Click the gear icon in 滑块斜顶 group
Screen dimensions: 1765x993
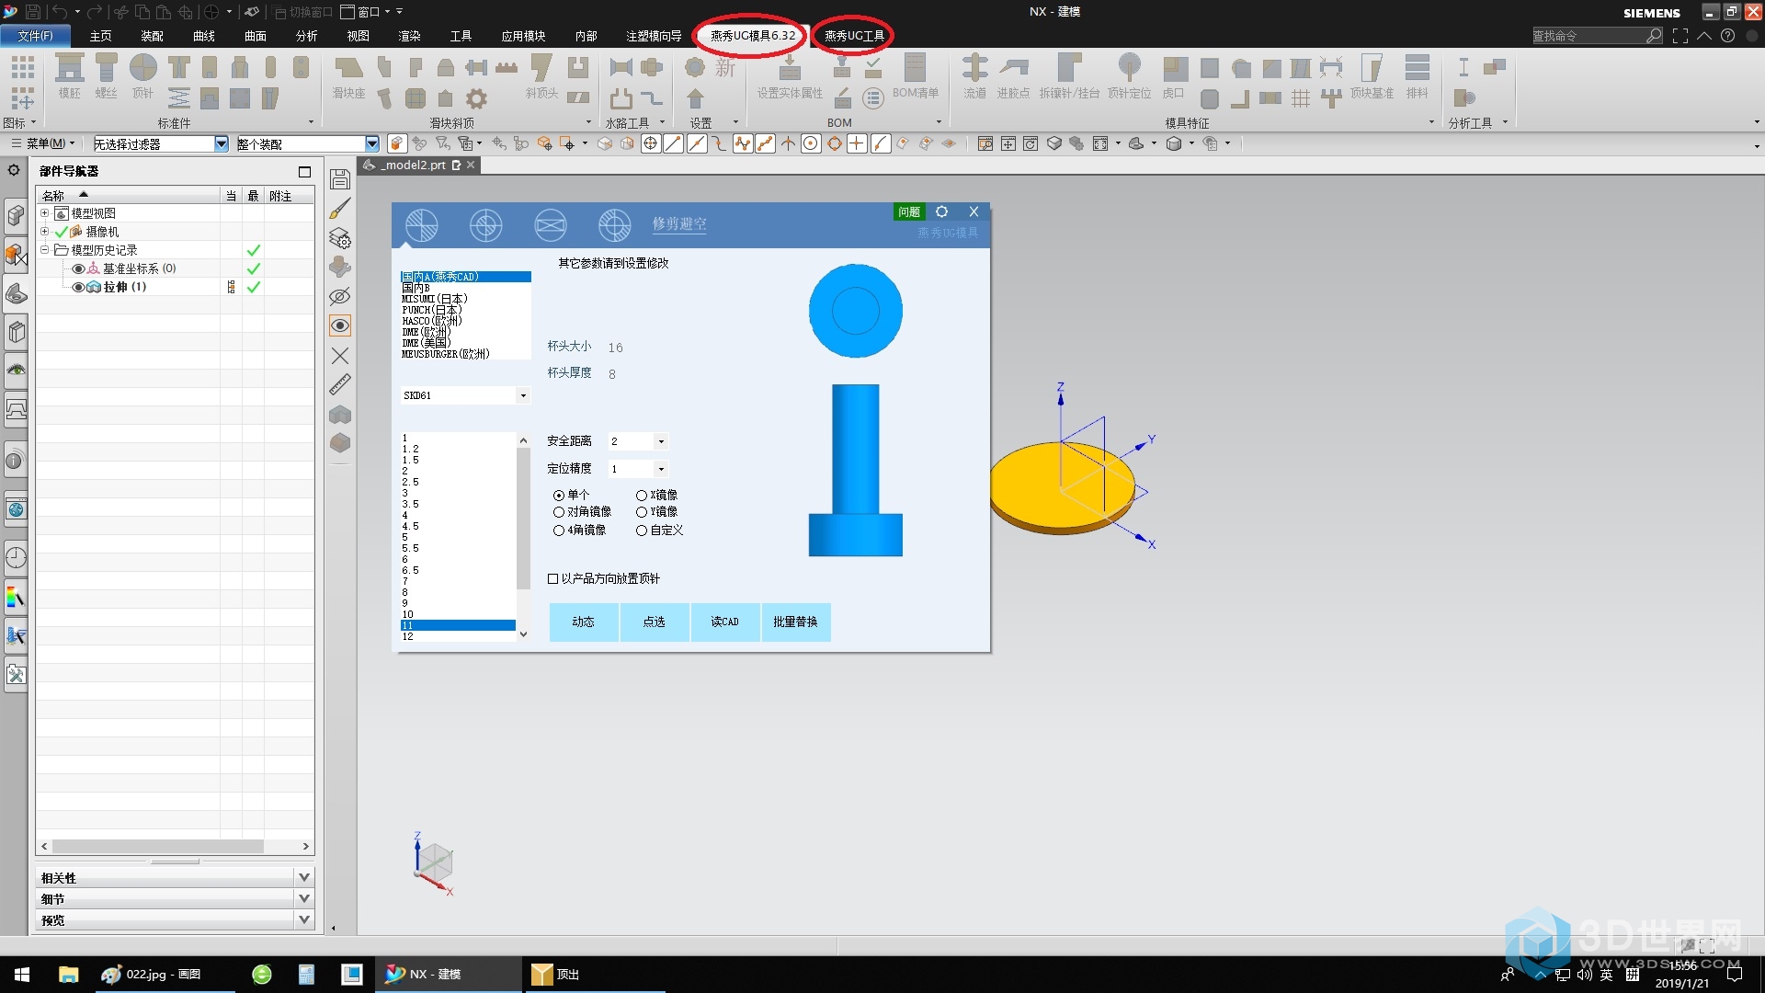coord(476,98)
